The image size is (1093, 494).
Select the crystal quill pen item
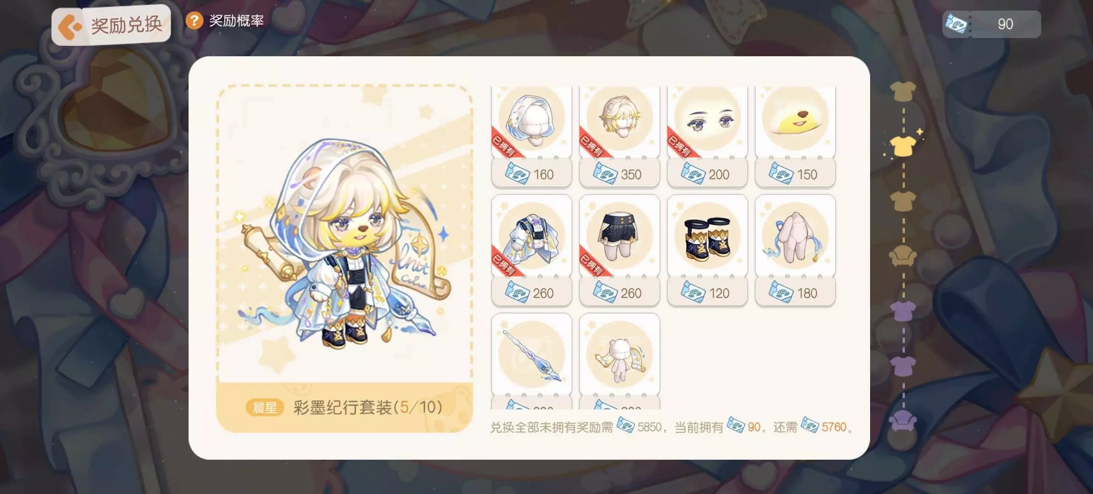[x=531, y=361]
